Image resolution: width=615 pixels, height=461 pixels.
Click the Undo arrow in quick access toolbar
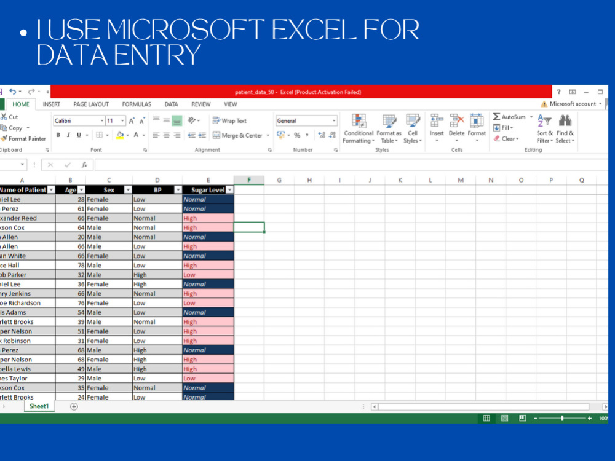13,92
